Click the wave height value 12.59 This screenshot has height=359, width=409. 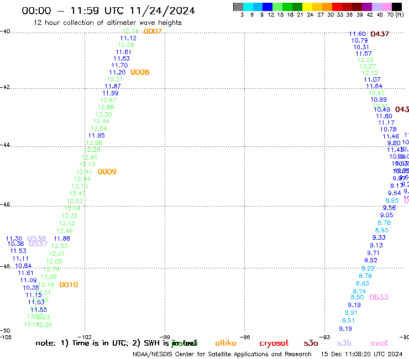tap(49, 277)
